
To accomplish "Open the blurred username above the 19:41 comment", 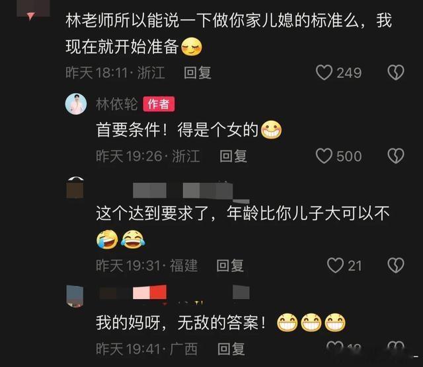I will click(174, 292).
